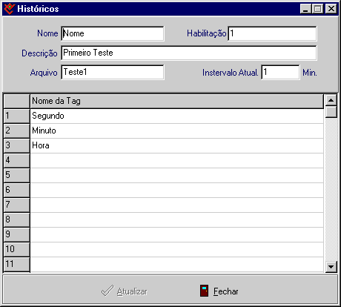Image resolution: width=341 pixels, height=307 pixels.
Task: Click the Instervalo Atual. input box
Action: pyautogui.click(x=280, y=72)
